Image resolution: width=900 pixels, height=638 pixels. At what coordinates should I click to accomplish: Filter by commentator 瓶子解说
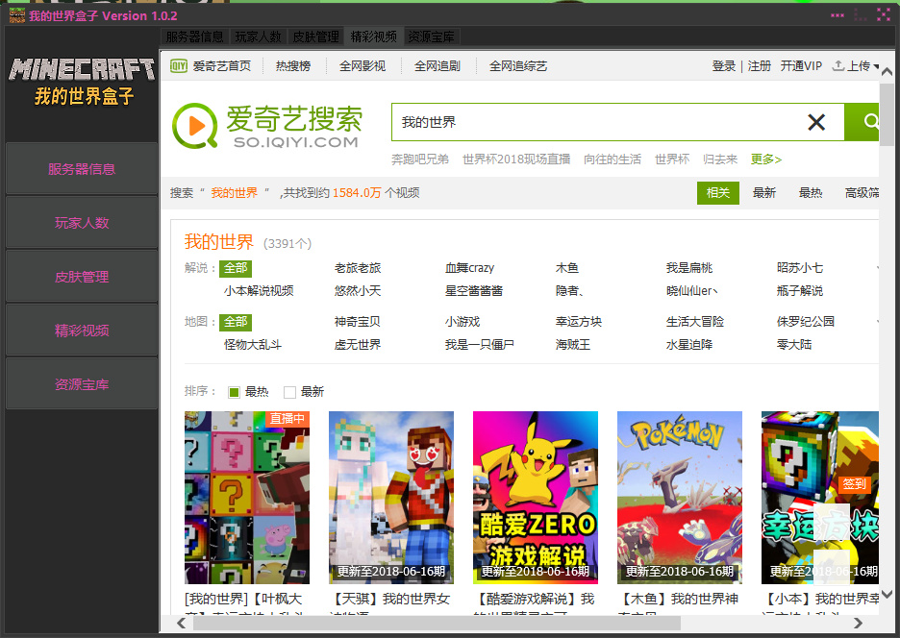800,291
